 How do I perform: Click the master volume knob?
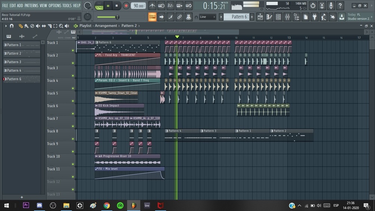tap(88, 6)
